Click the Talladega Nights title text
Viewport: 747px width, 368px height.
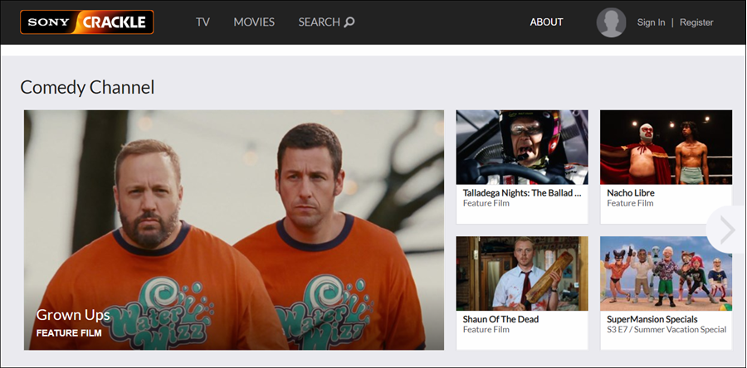coord(521,193)
